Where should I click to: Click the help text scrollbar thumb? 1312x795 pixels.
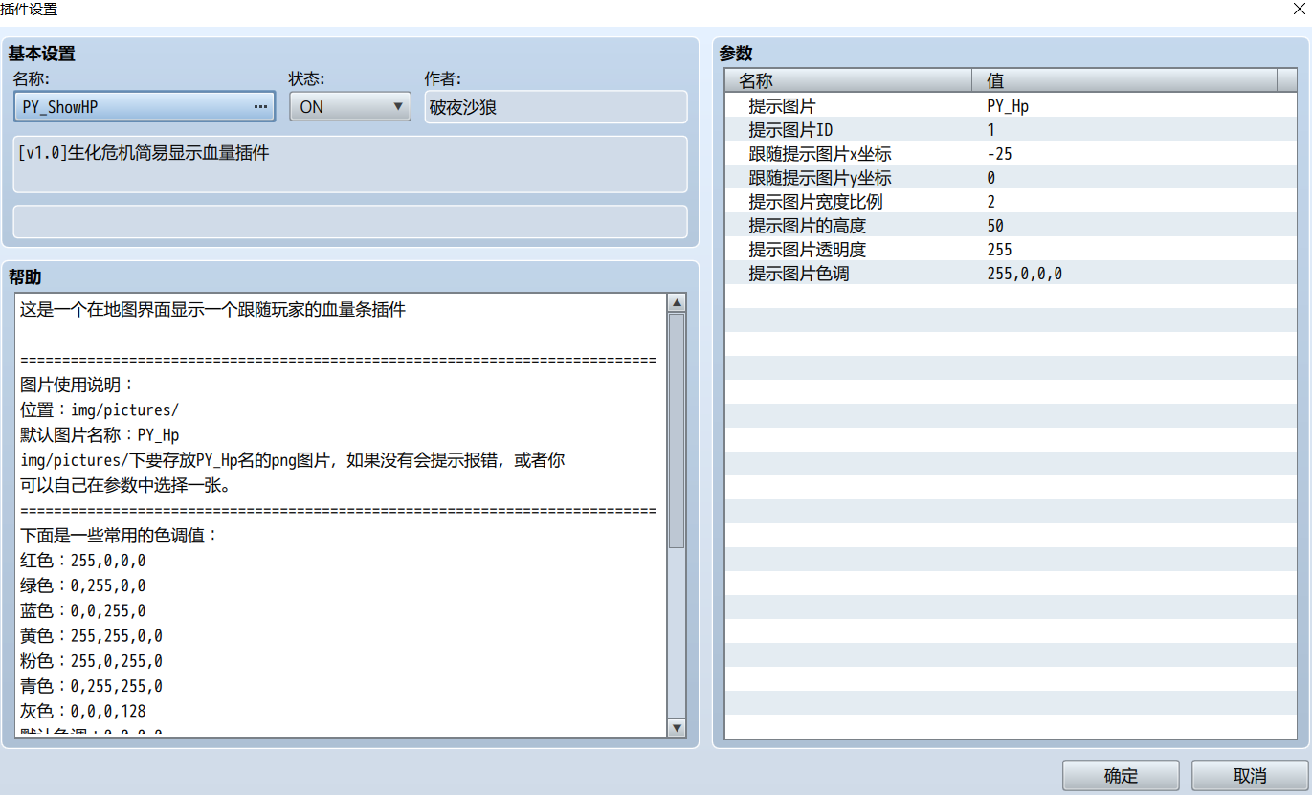coord(677,431)
